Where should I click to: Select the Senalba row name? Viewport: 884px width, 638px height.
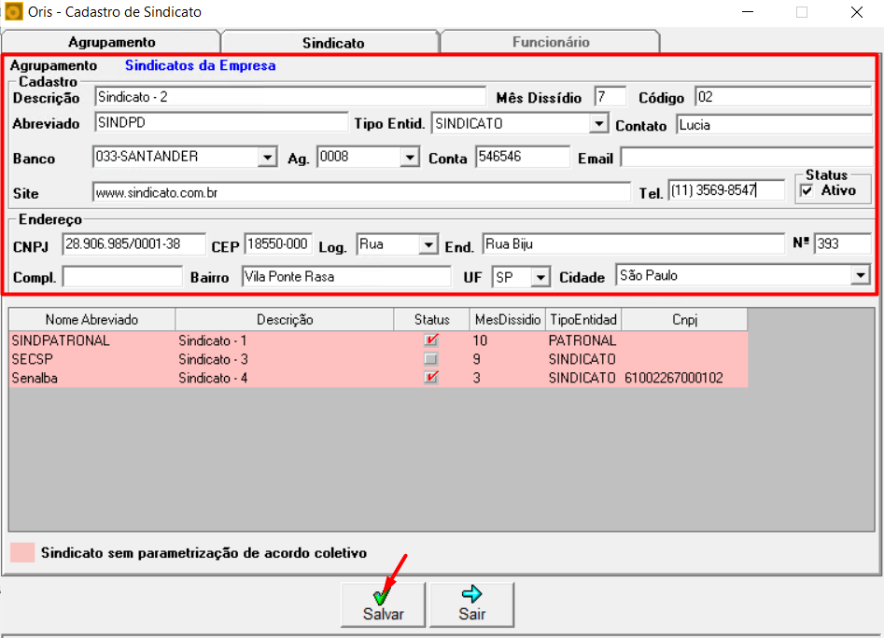35,377
